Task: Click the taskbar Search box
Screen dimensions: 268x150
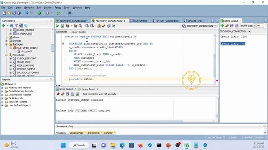Action: [x=79, y=145]
